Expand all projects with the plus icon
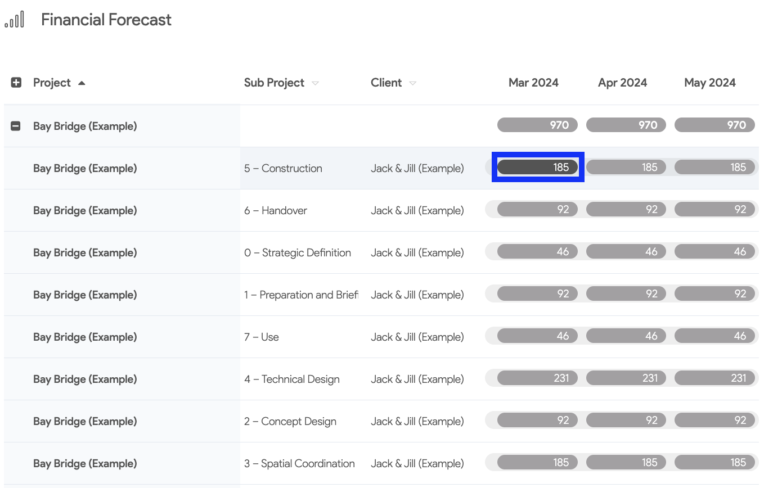This screenshot has width=782, height=488. click(x=16, y=83)
